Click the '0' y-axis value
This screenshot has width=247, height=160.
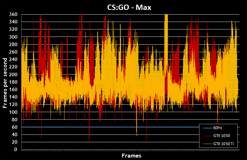pyautogui.click(x=16, y=149)
